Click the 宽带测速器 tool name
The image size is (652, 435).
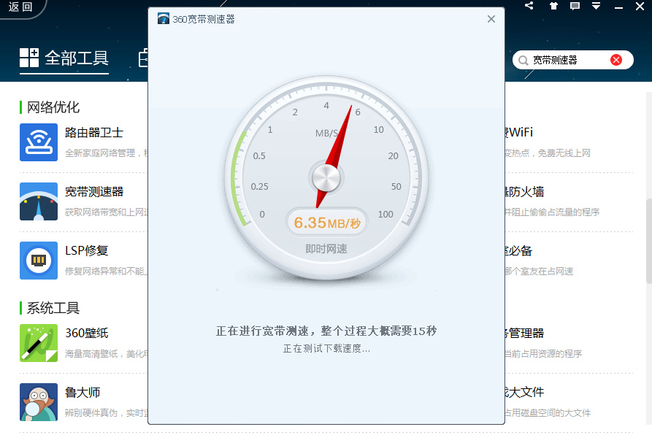[x=94, y=191]
